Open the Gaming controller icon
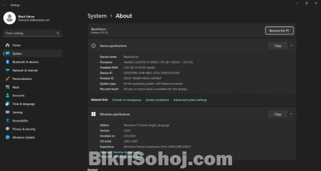Image resolution: width=321 pixels, height=171 pixels. [x=8, y=112]
